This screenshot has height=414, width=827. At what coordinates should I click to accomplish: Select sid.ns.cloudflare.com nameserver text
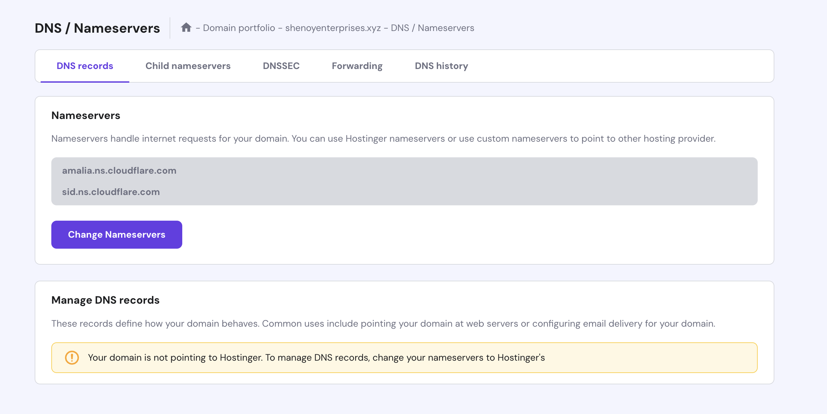pyautogui.click(x=111, y=192)
